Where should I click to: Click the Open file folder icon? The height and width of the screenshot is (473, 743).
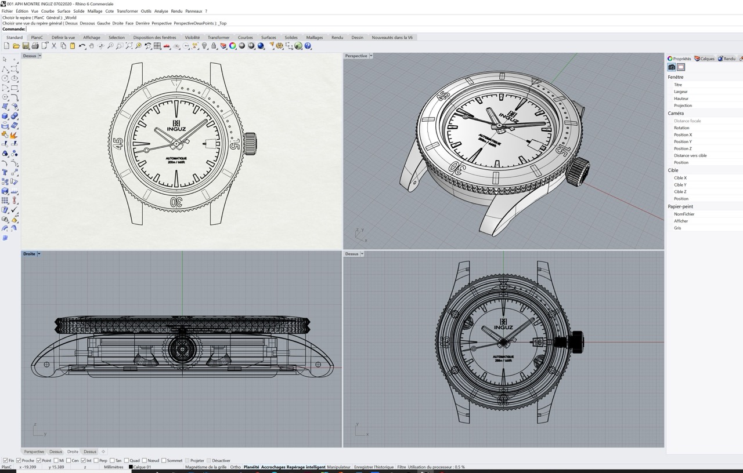[x=16, y=46]
